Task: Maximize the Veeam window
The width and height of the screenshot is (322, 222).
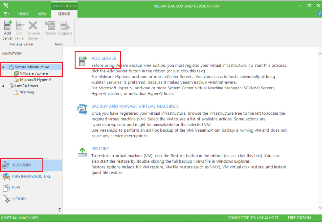Action: pos(309,6)
